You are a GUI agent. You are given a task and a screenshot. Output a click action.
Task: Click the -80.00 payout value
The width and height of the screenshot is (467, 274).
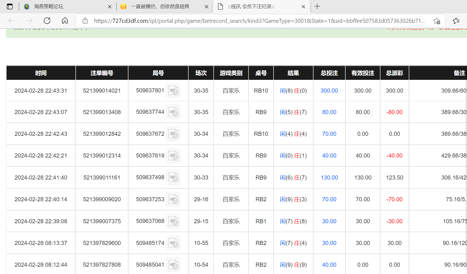395,112
